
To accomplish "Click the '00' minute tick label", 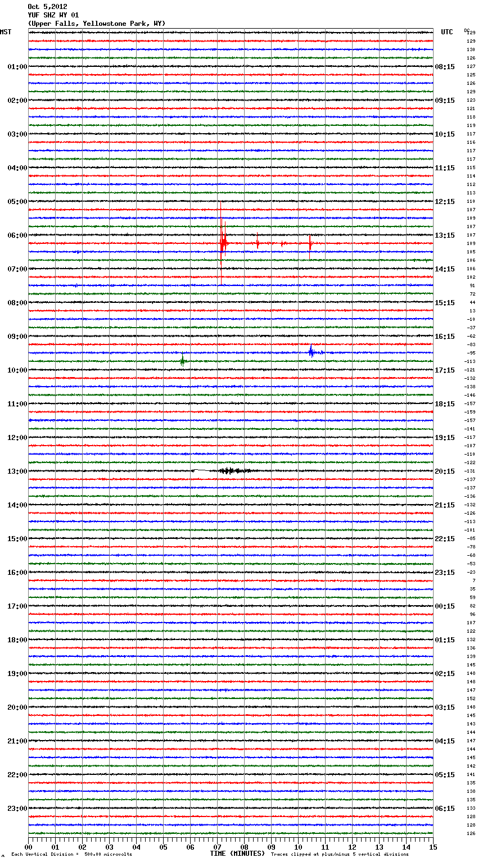I will [x=28, y=847].
